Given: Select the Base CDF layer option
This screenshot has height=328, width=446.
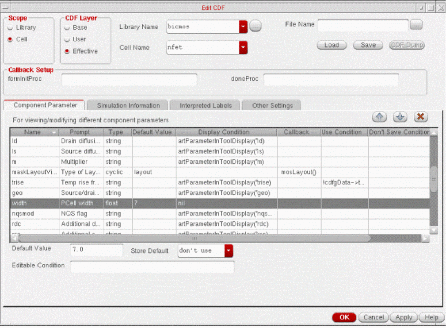Looking at the screenshot, I should click(x=67, y=27).
